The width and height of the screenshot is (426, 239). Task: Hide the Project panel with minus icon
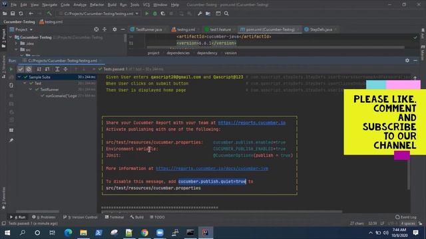122,29
